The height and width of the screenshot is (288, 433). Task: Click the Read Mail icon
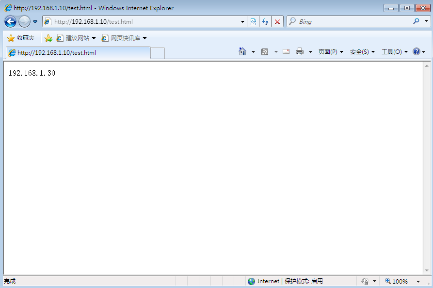coord(286,51)
